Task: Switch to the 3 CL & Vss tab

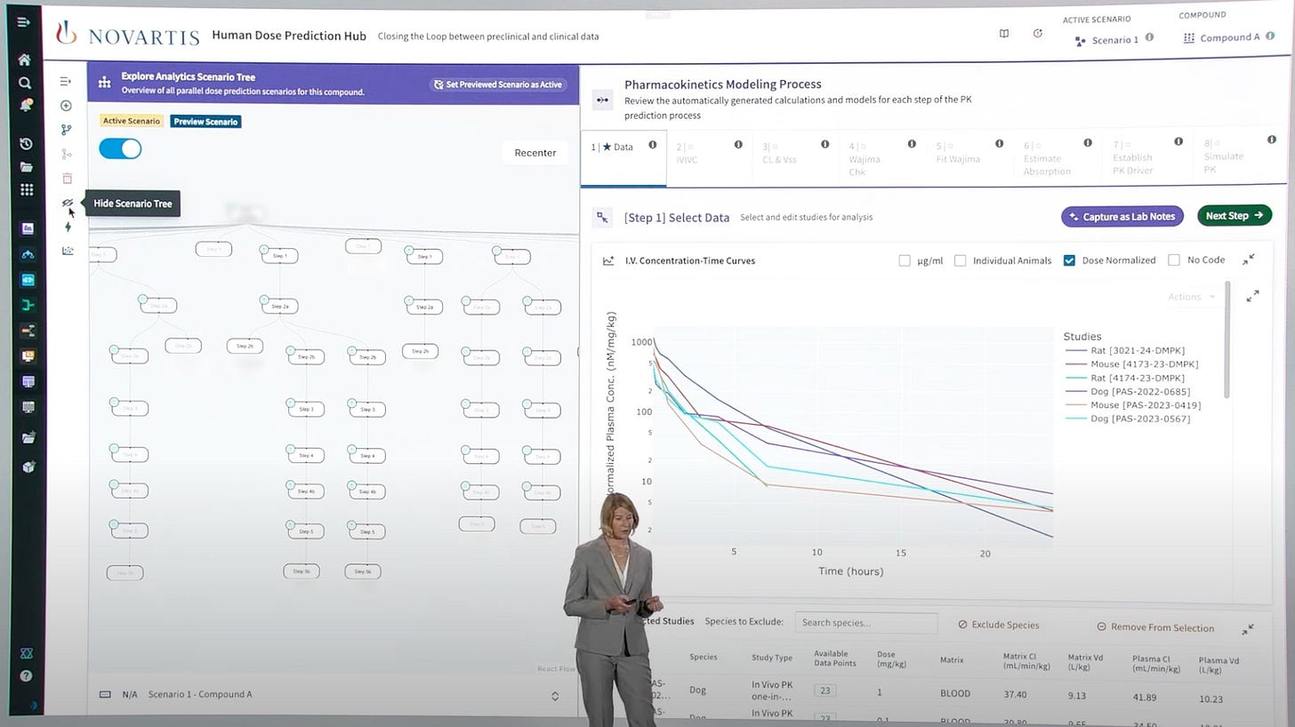Action: (x=796, y=158)
